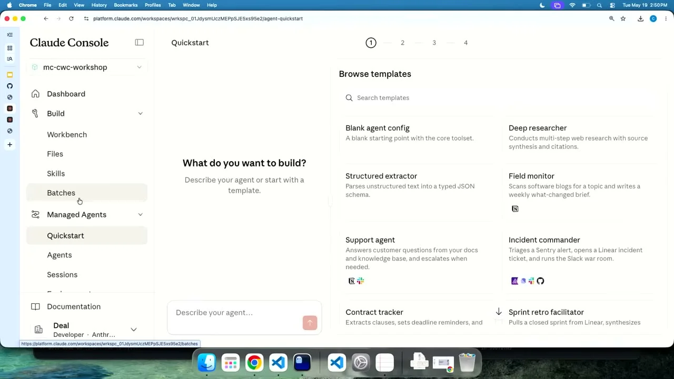Open the Chrome History menu
The width and height of the screenshot is (674, 379).
(99, 5)
